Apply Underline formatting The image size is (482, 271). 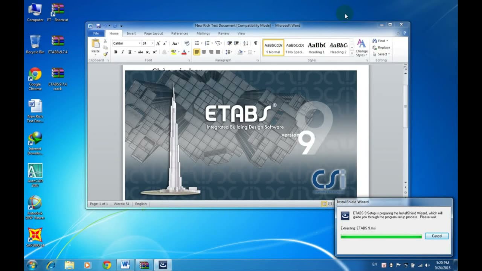click(130, 52)
